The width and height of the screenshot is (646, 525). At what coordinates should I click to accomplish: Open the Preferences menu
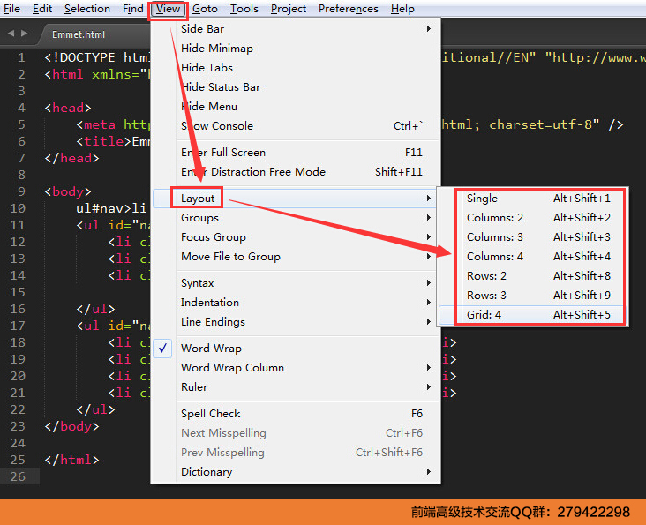pyautogui.click(x=348, y=9)
